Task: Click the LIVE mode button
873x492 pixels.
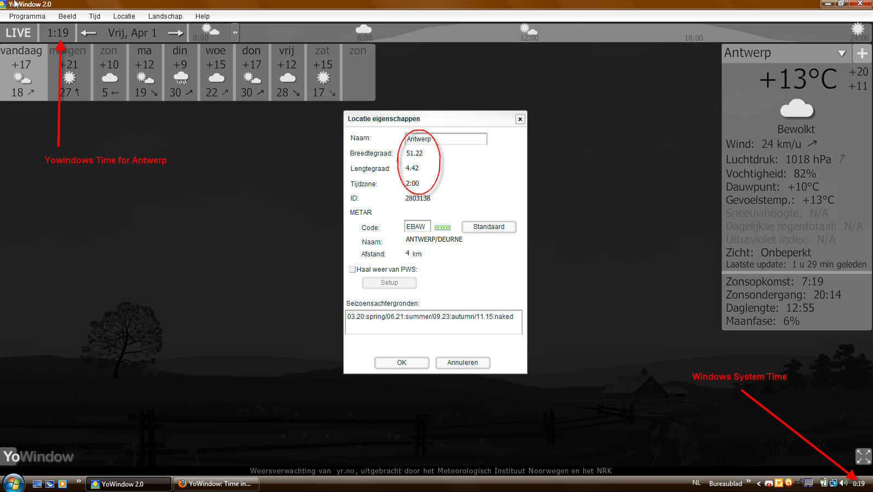Action: [18, 33]
